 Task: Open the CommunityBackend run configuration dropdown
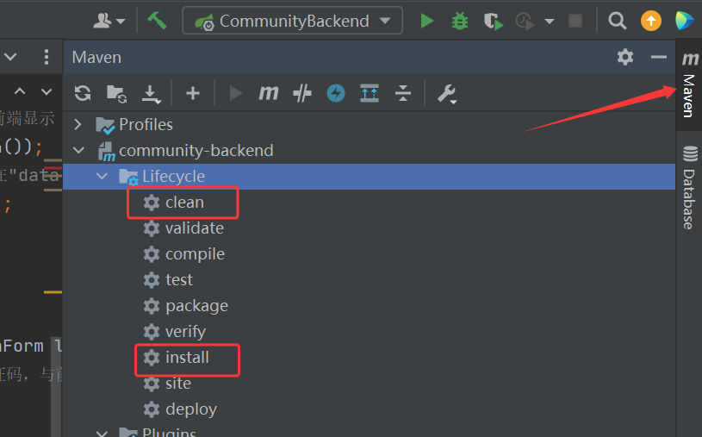click(x=292, y=21)
